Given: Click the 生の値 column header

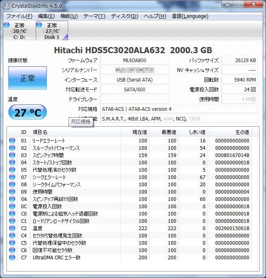Looking at the screenshot, I should 230,132.
